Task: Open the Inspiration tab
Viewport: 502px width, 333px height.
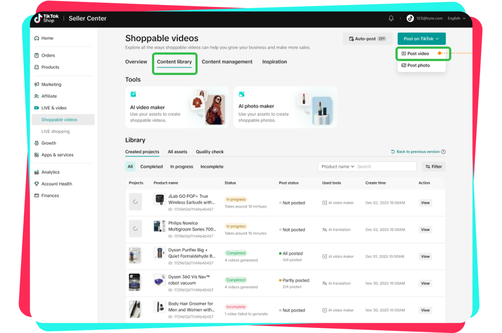Action: [274, 62]
